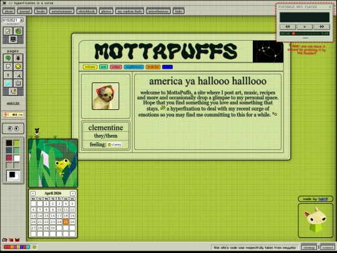Viewport: 337px width, 253px height.
Task: Play track in MP3 player
Action: (305, 27)
